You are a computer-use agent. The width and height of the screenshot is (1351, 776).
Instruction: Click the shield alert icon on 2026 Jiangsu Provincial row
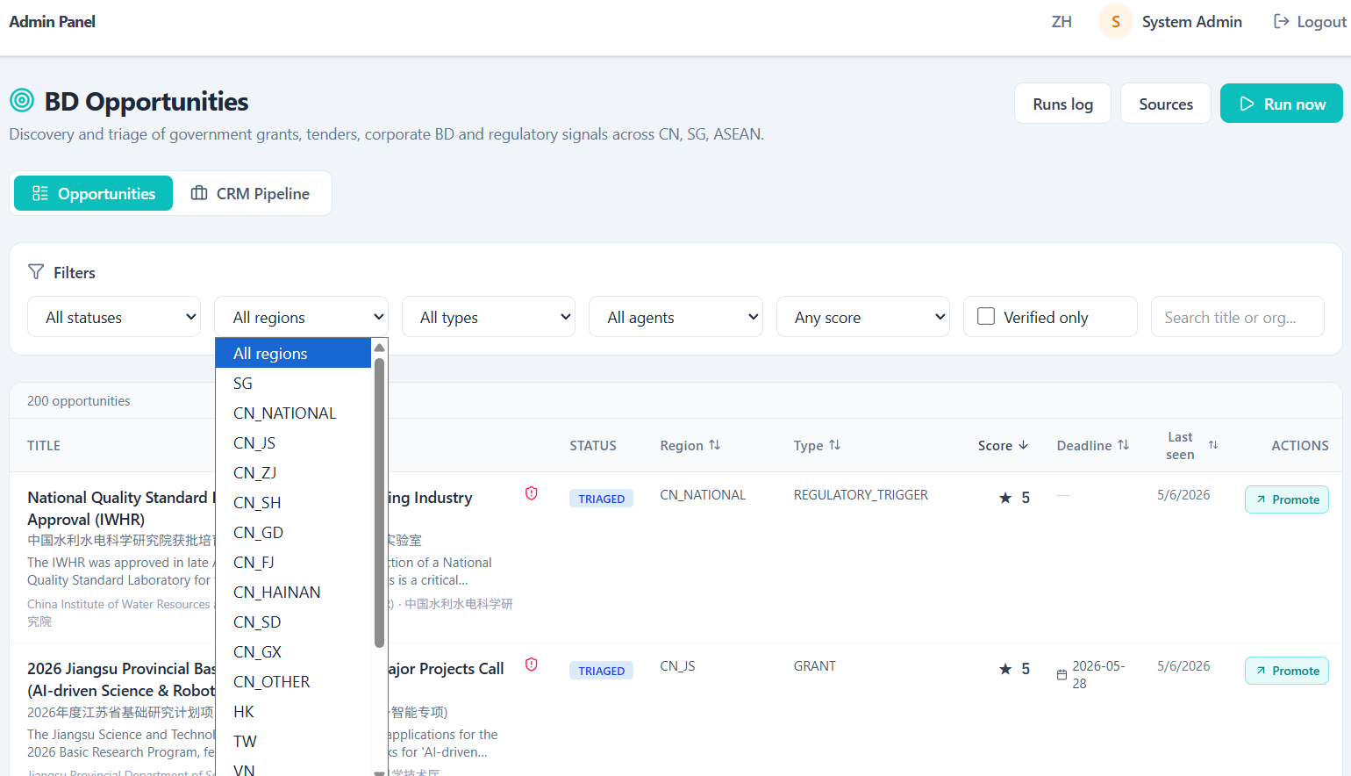click(532, 665)
